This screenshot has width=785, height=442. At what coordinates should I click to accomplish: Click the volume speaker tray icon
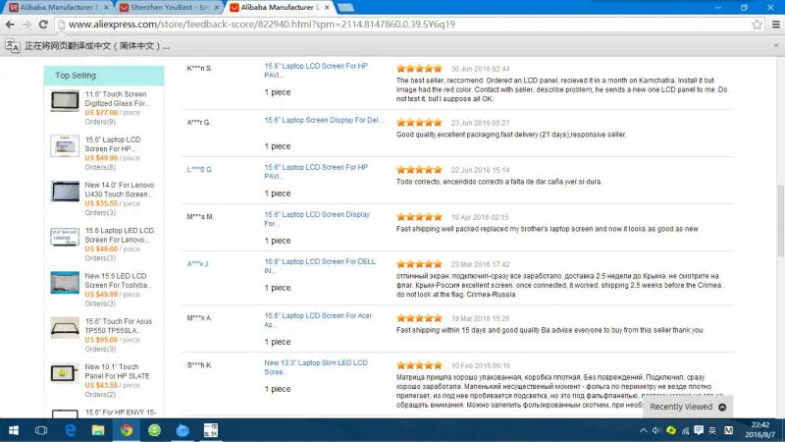click(x=656, y=430)
